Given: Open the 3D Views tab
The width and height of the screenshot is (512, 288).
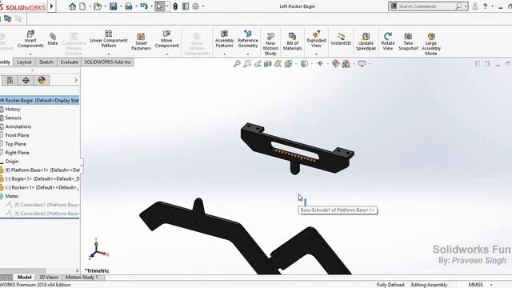Looking at the screenshot, I should coord(49,278).
